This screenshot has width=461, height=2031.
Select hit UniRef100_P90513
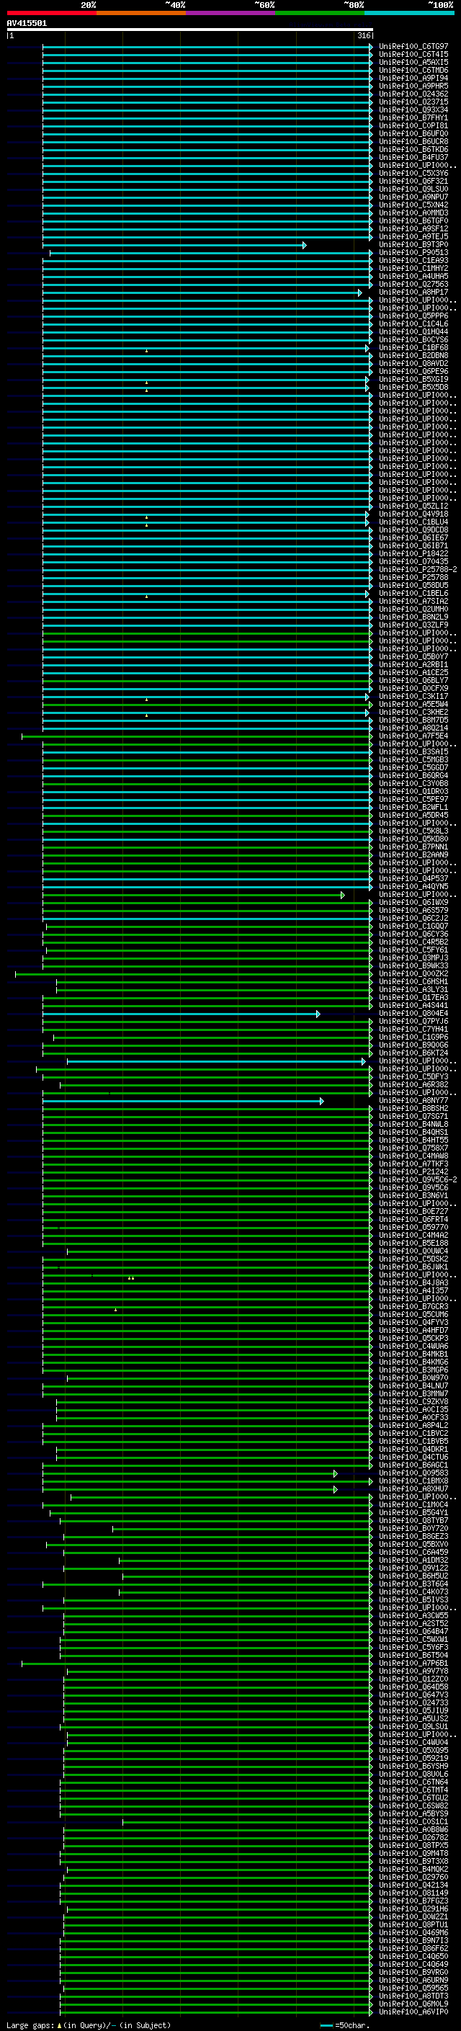click(x=413, y=252)
